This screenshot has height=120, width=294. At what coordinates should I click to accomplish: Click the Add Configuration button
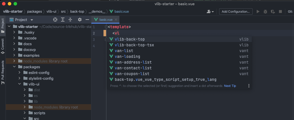[236, 12]
